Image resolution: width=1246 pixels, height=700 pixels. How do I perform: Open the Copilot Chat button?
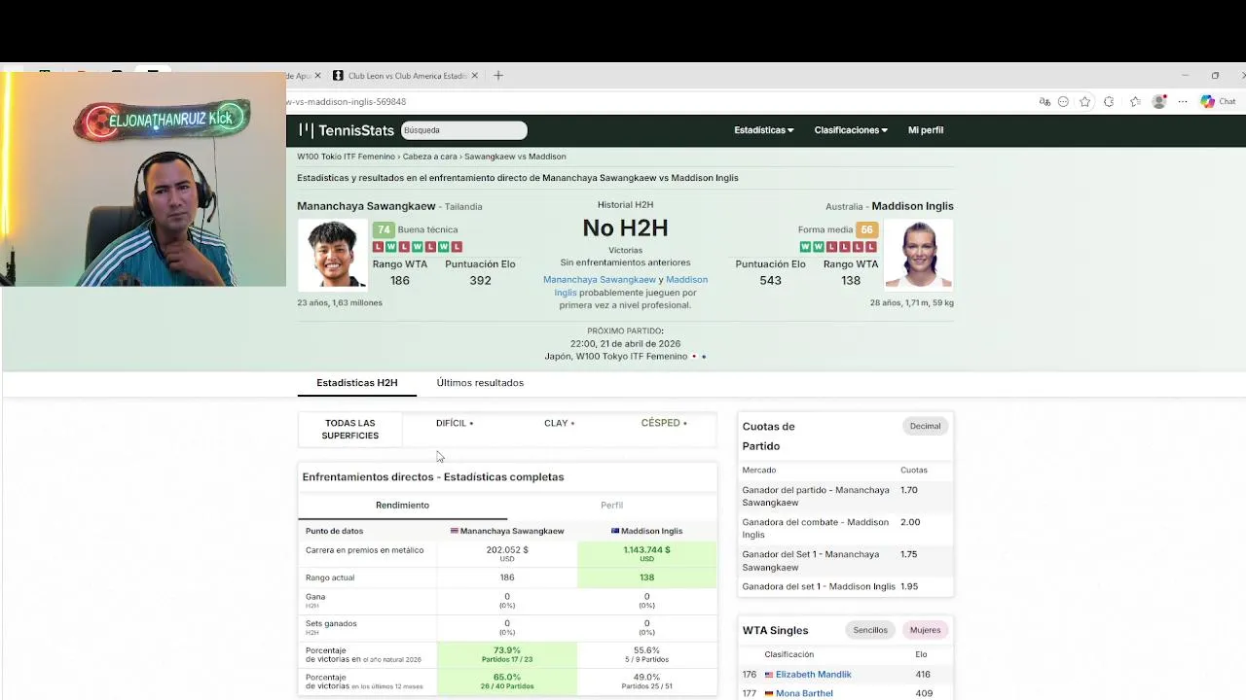1219,102
